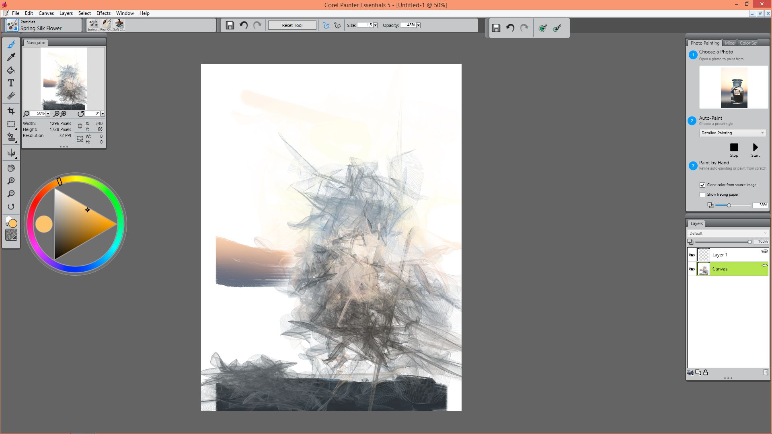Click the orange main color swatch
The height and width of the screenshot is (434, 772).
coord(13,223)
